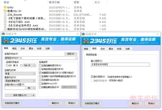
Task: Sort files by 大小 column header
Action: coord(97,2)
